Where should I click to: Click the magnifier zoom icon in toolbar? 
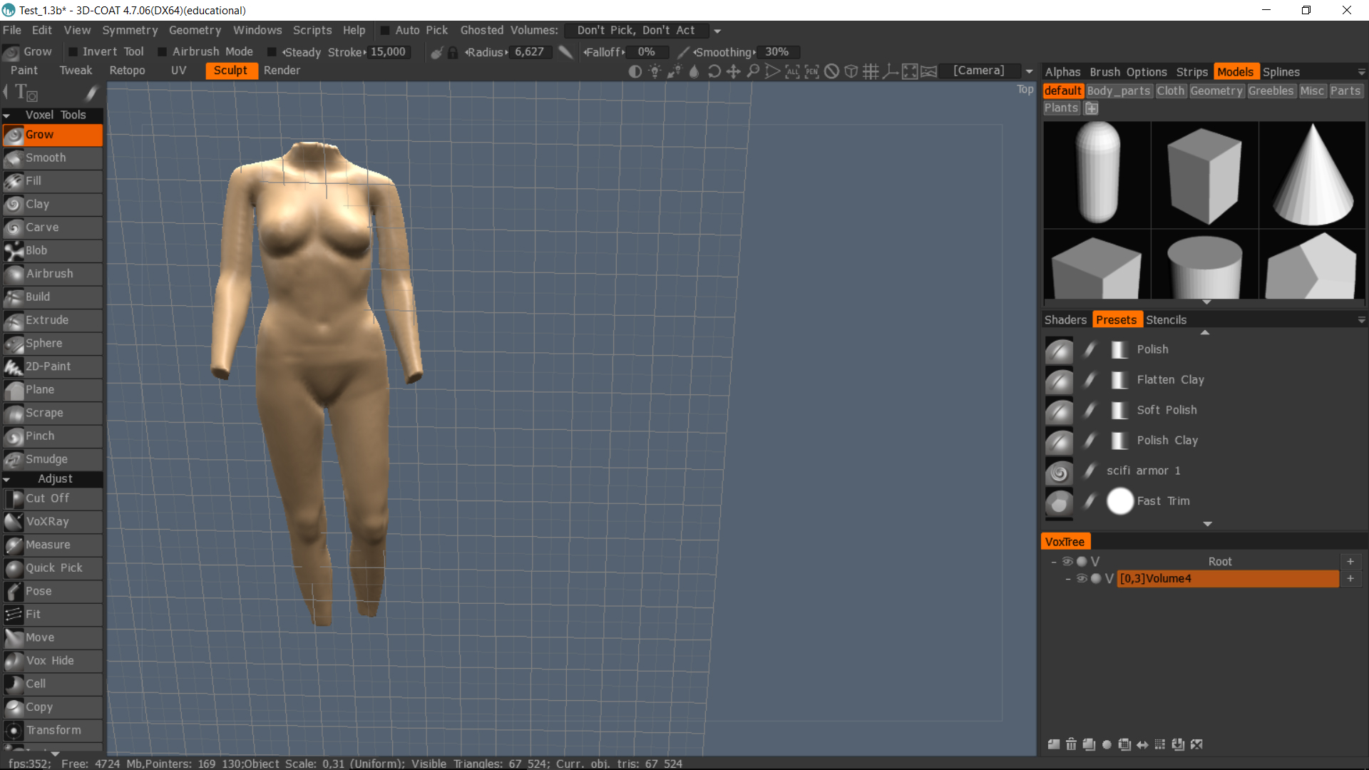coord(753,71)
